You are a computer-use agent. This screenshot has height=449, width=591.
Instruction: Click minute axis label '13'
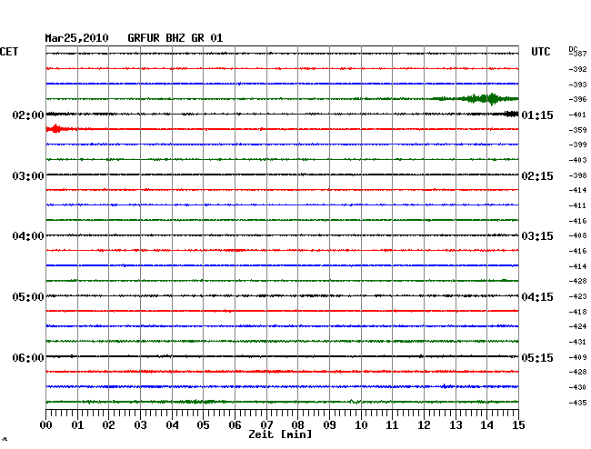tap(456, 425)
